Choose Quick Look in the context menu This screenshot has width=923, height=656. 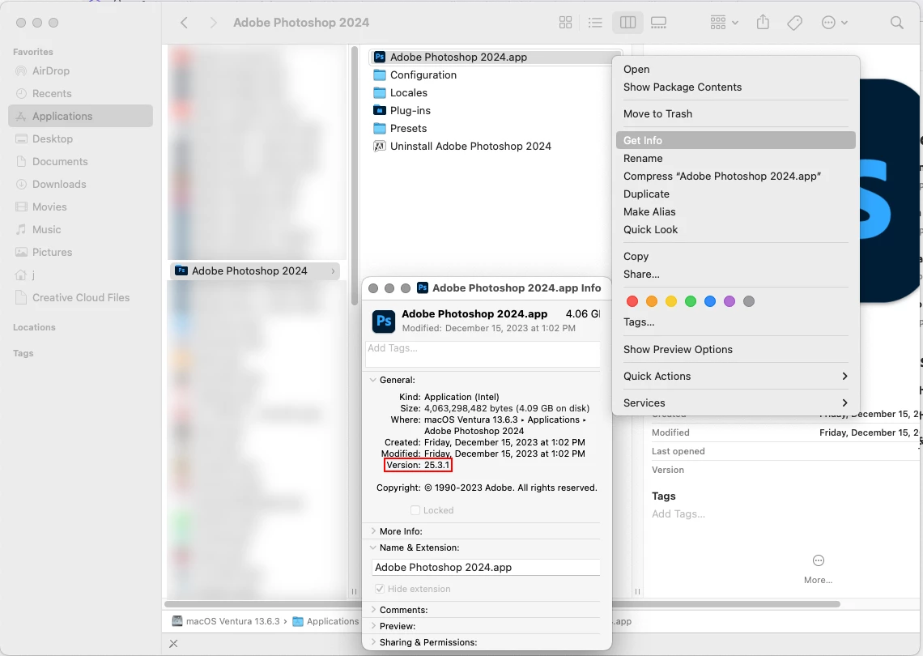(x=736, y=230)
